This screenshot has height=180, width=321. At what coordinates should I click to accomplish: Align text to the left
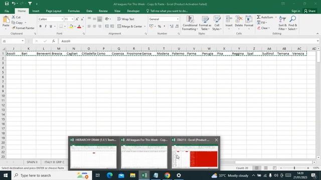tap(89, 26)
